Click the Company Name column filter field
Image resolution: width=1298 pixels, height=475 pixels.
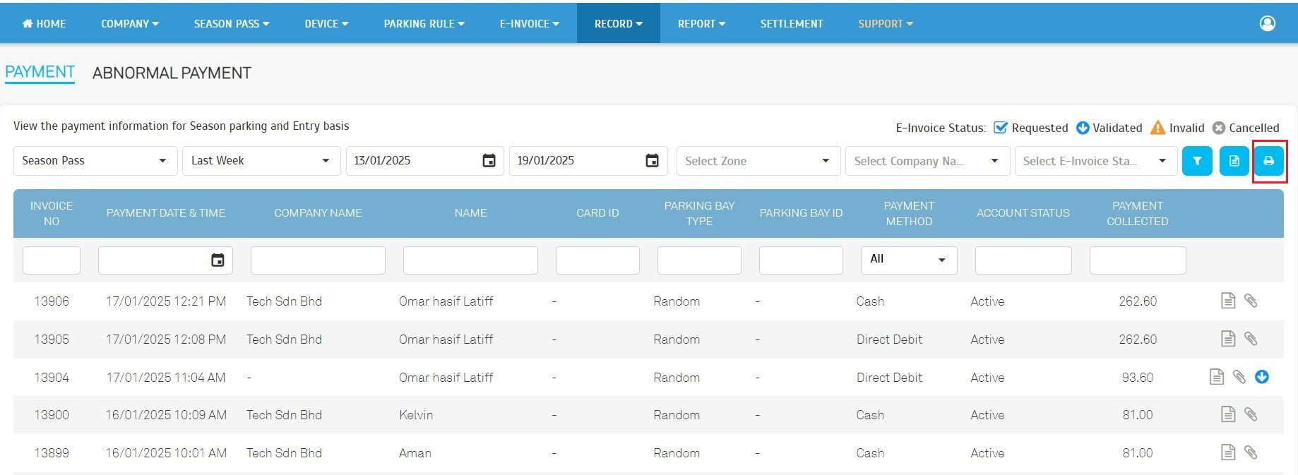coord(318,260)
